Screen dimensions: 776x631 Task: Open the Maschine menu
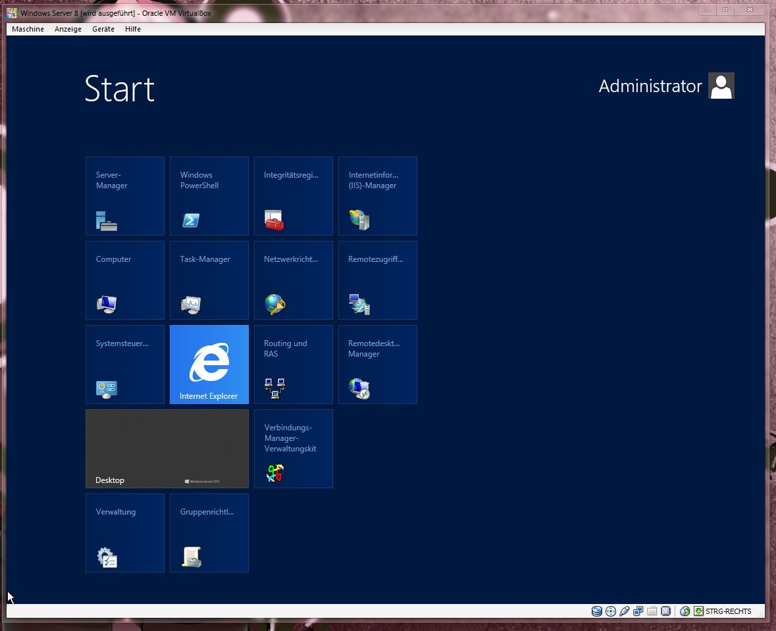click(28, 29)
